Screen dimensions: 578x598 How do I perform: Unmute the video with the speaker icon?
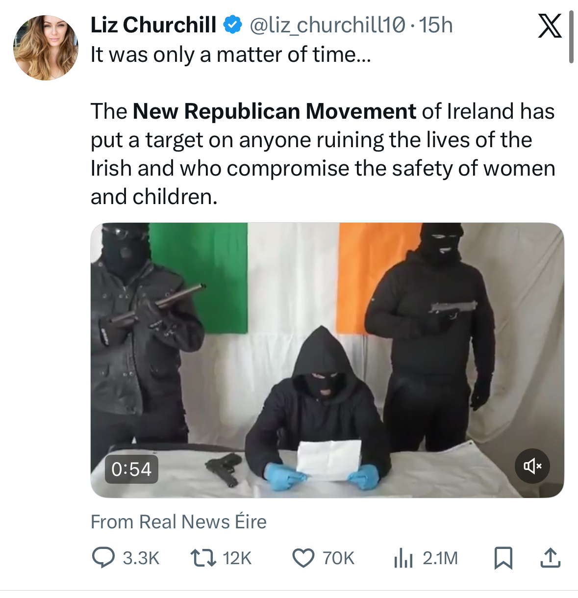coord(532,466)
